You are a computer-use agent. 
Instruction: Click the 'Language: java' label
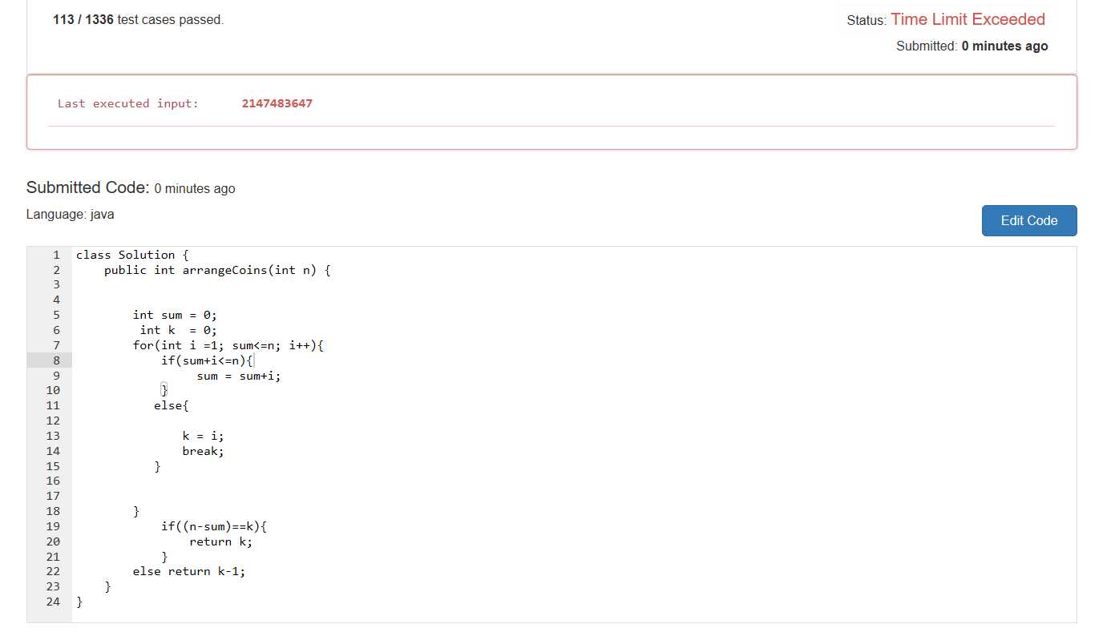[71, 214]
